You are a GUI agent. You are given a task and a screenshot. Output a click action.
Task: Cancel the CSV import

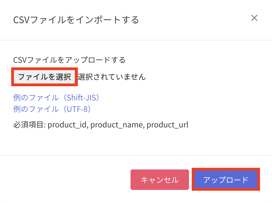[x=159, y=180]
